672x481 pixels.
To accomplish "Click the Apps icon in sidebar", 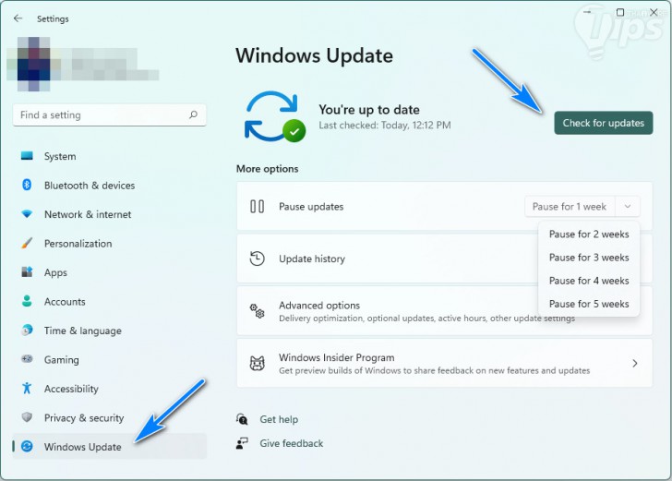I will pos(27,271).
